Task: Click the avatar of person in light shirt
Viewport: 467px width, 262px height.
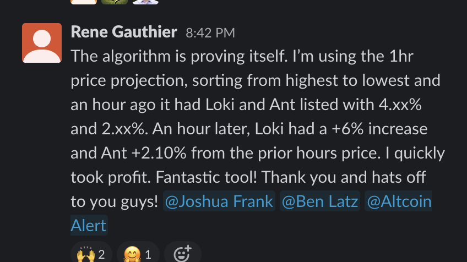Action: coord(145,2)
